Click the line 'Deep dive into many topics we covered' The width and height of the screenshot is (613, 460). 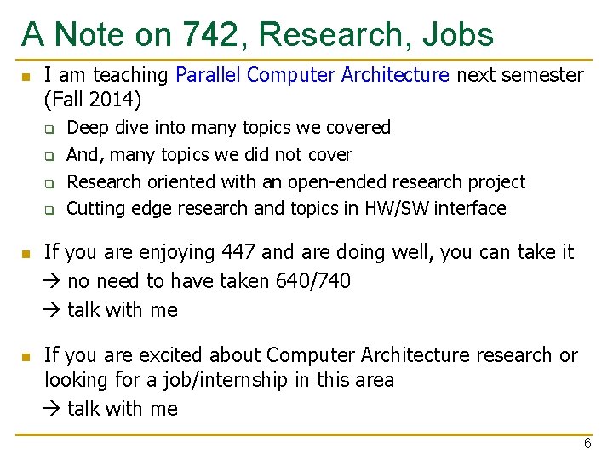click(x=229, y=128)
